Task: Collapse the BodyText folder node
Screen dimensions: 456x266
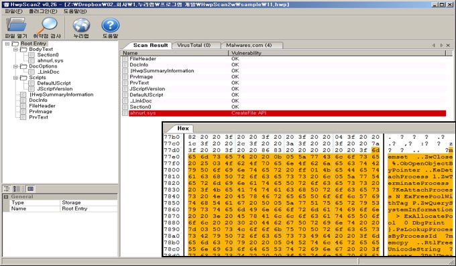Action: point(15,50)
